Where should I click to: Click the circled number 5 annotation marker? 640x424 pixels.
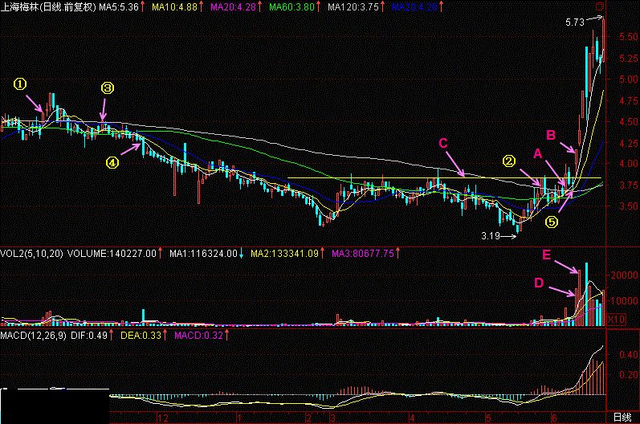(552, 222)
